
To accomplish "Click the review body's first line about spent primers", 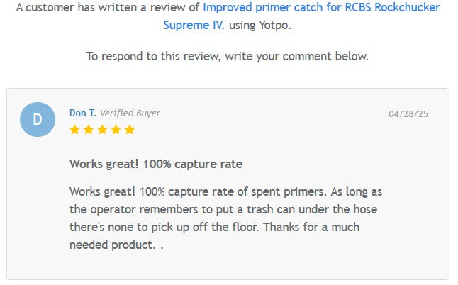I will pyautogui.click(x=225, y=191).
